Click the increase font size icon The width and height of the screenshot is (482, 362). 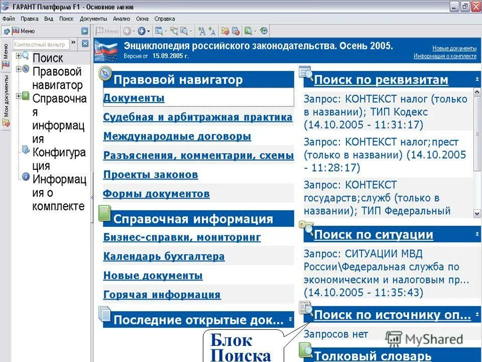click(202, 31)
